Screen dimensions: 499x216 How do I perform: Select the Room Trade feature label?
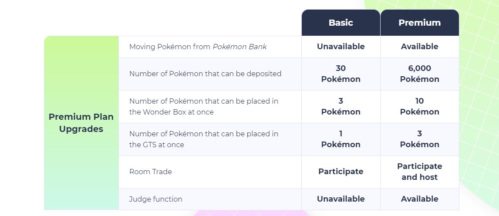(x=151, y=172)
